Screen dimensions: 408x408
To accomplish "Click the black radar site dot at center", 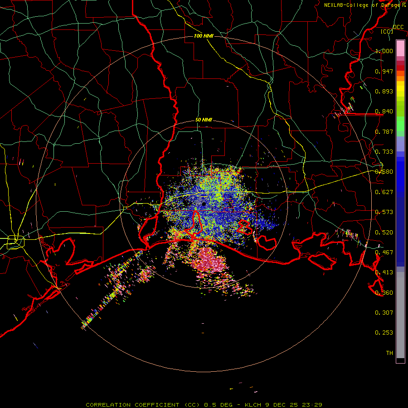I will coord(204,204).
